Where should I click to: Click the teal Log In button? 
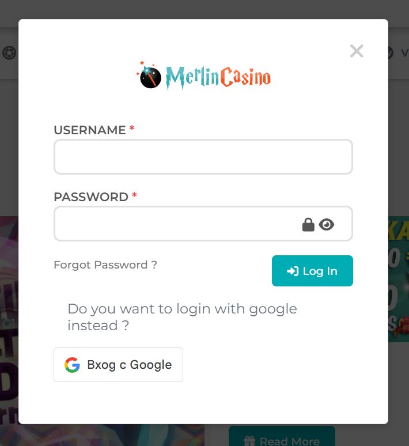point(312,271)
